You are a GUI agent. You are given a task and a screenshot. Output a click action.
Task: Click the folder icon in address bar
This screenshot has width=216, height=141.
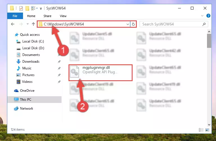[40, 24]
